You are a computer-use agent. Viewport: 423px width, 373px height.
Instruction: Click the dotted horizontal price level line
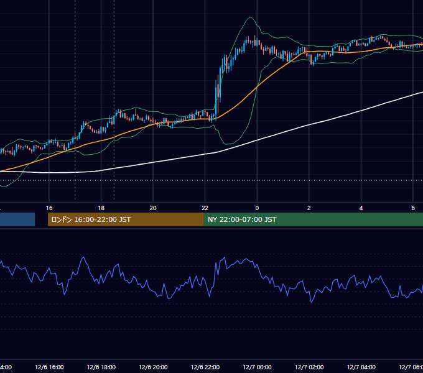(x=211, y=180)
